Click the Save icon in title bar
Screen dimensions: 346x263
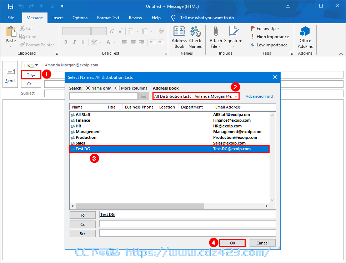[x=11, y=6]
